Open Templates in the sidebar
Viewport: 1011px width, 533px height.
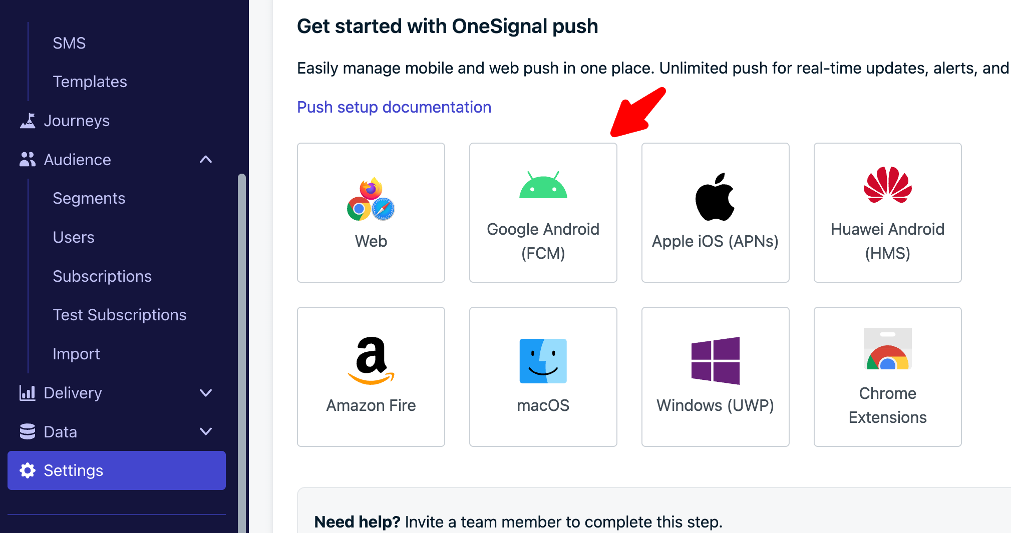coord(90,82)
